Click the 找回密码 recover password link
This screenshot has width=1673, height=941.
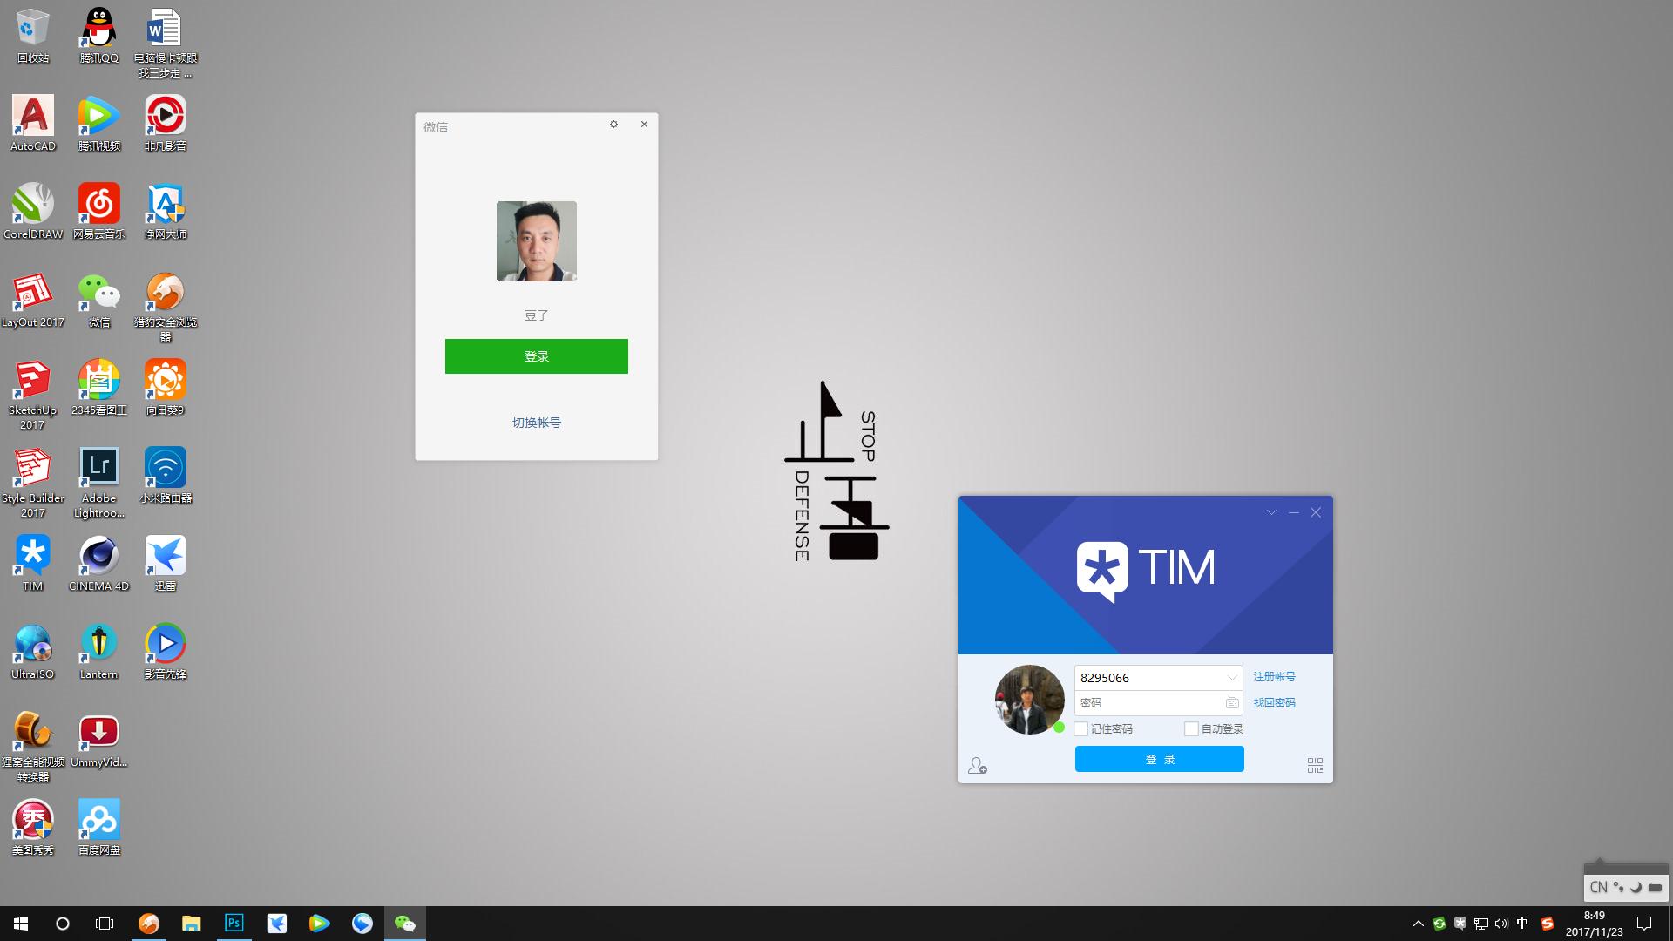1274,702
